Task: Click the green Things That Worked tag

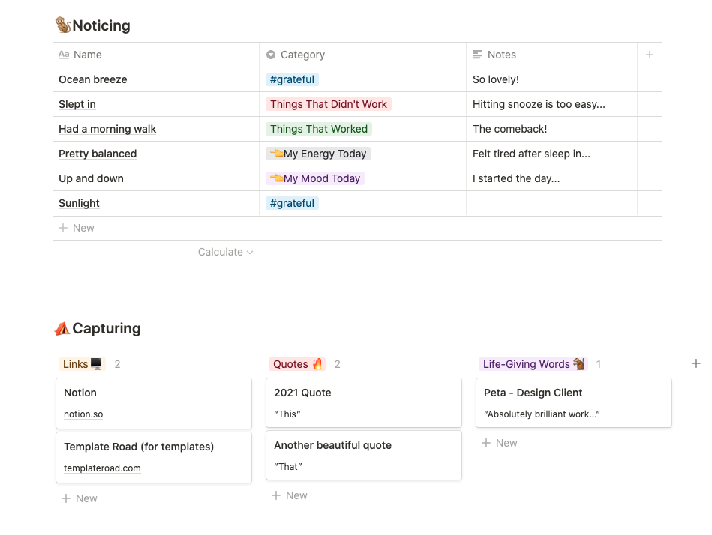Action: pyautogui.click(x=319, y=129)
